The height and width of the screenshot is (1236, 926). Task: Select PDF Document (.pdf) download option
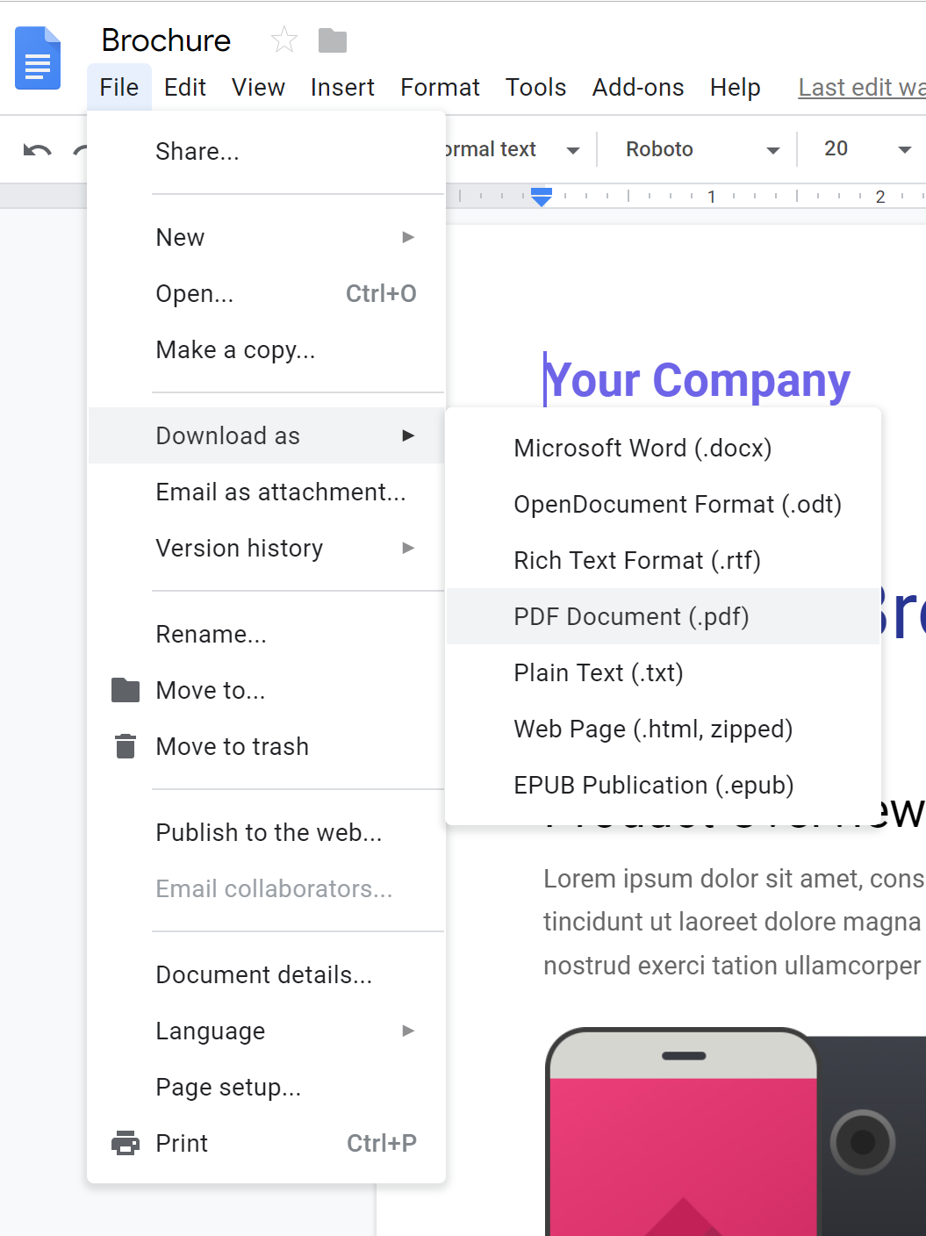click(x=631, y=616)
